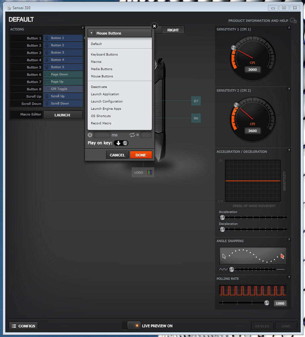
Task: Launch the Macro Editor
Action: tap(63, 115)
